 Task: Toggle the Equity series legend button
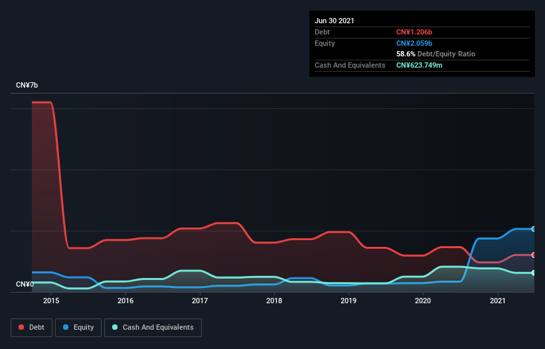click(x=78, y=328)
